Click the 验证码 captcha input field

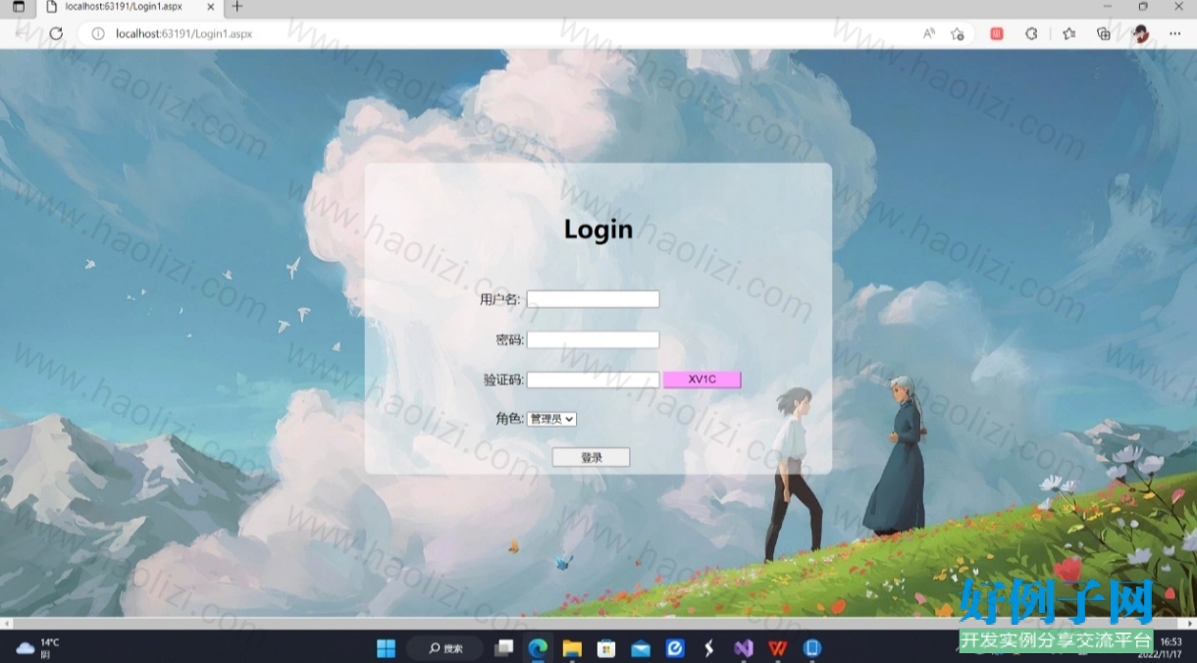pos(593,380)
